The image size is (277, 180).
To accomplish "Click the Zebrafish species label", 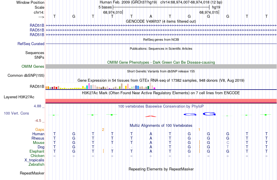I will 36,164.
